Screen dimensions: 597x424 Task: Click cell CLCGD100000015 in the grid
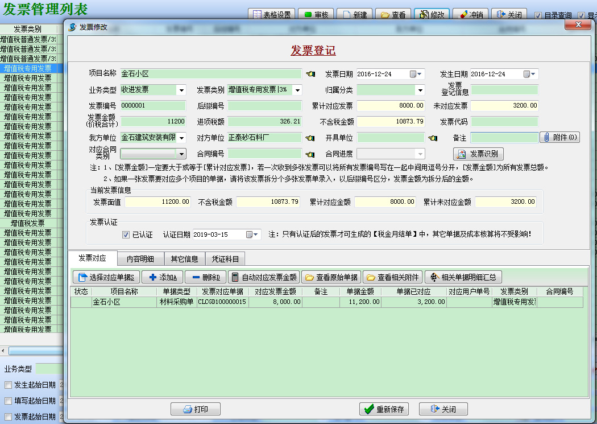point(222,302)
